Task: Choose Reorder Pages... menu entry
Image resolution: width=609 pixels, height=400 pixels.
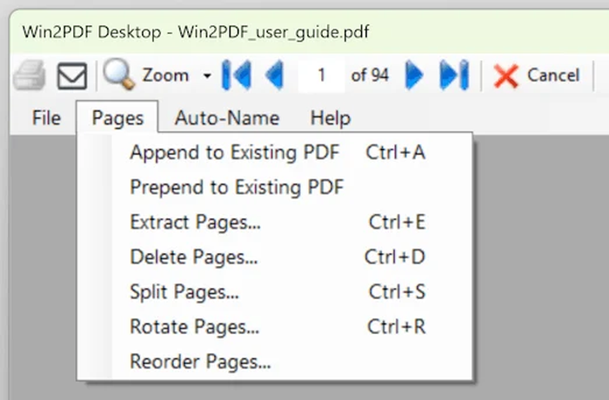Action: click(275, 362)
